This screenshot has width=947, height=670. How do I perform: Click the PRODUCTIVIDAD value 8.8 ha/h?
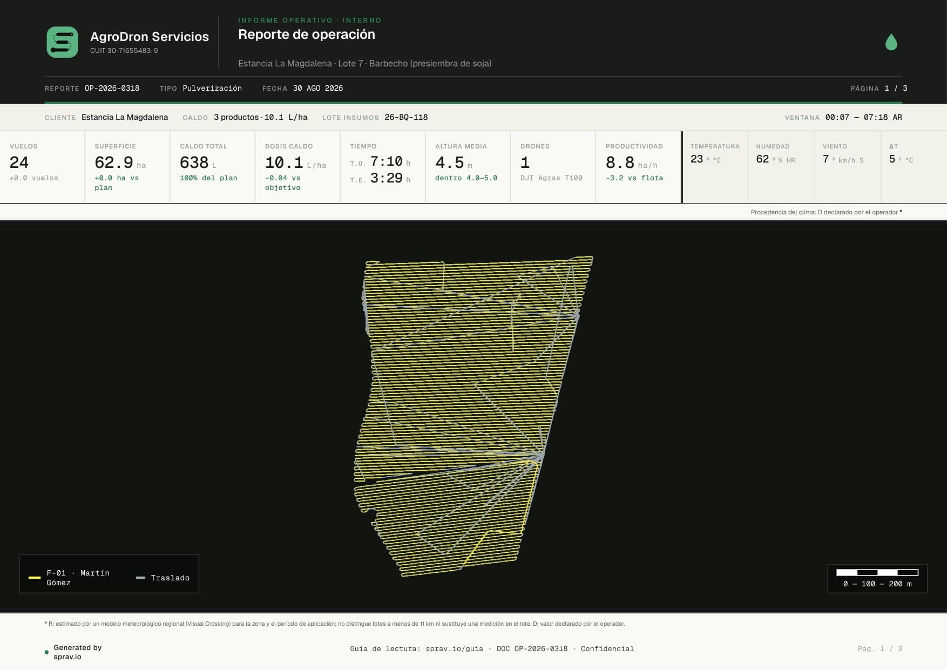tap(631, 163)
